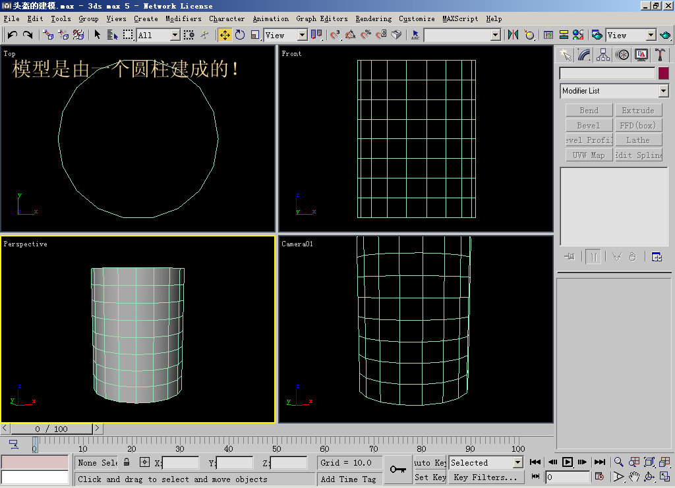Click the Play Animation button

[568, 462]
